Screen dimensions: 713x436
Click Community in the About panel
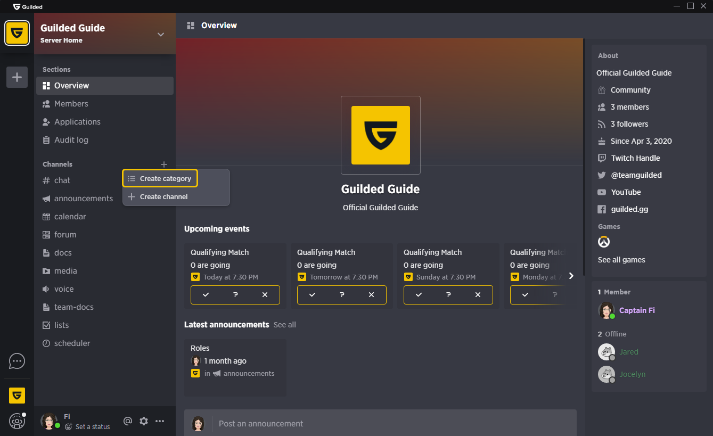point(630,90)
